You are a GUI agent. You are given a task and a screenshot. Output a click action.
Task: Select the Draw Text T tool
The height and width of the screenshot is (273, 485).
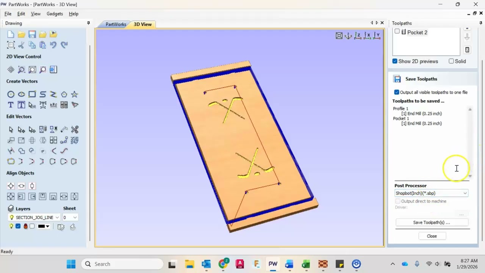11,105
